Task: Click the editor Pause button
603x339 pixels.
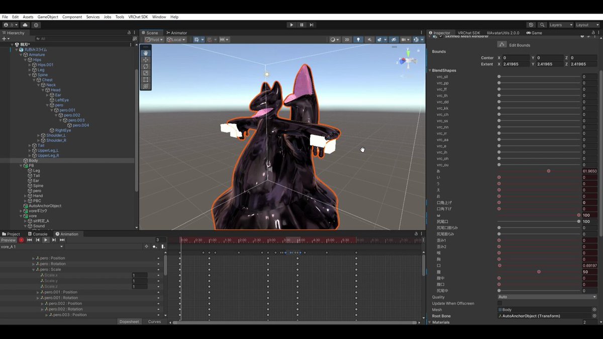Action: (301, 25)
